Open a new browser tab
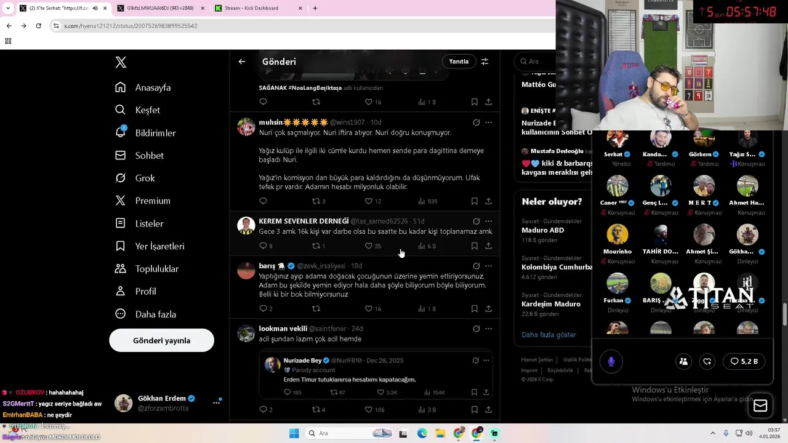The width and height of the screenshot is (788, 443). pyautogui.click(x=315, y=8)
